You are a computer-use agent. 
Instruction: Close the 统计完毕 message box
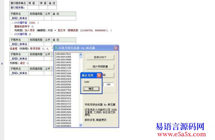[x=99, y=75]
